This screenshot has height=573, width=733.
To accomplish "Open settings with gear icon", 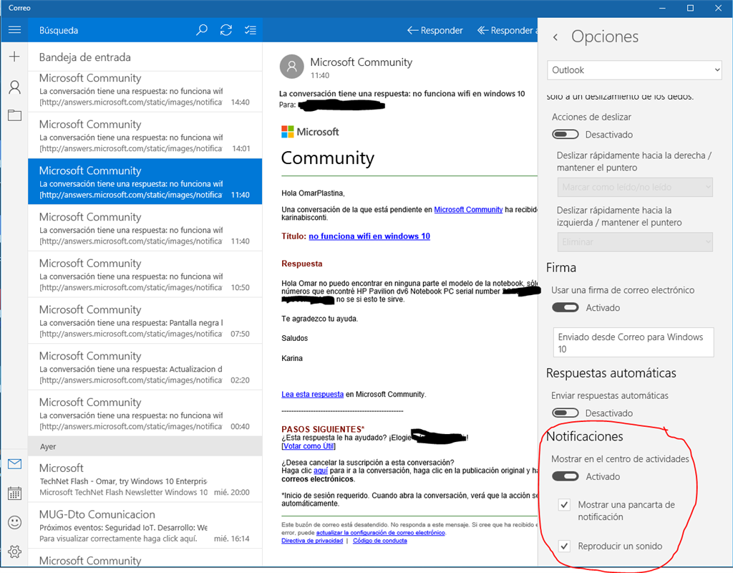I will pyautogui.click(x=14, y=552).
